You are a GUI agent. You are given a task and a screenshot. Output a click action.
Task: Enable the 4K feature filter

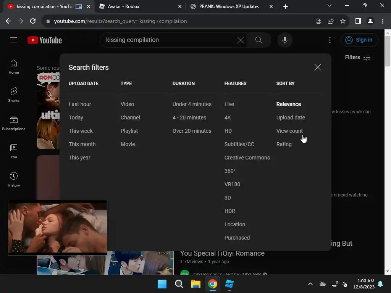pyautogui.click(x=228, y=118)
